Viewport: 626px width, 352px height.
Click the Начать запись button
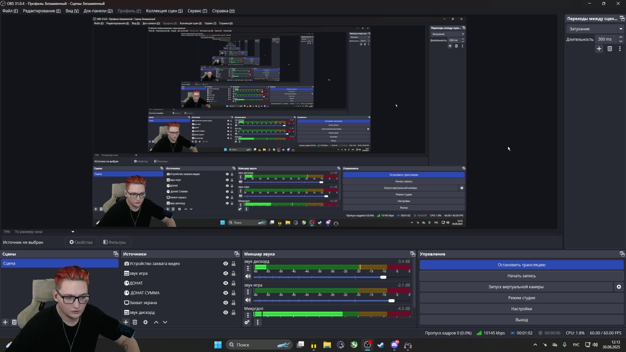tap(521, 276)
